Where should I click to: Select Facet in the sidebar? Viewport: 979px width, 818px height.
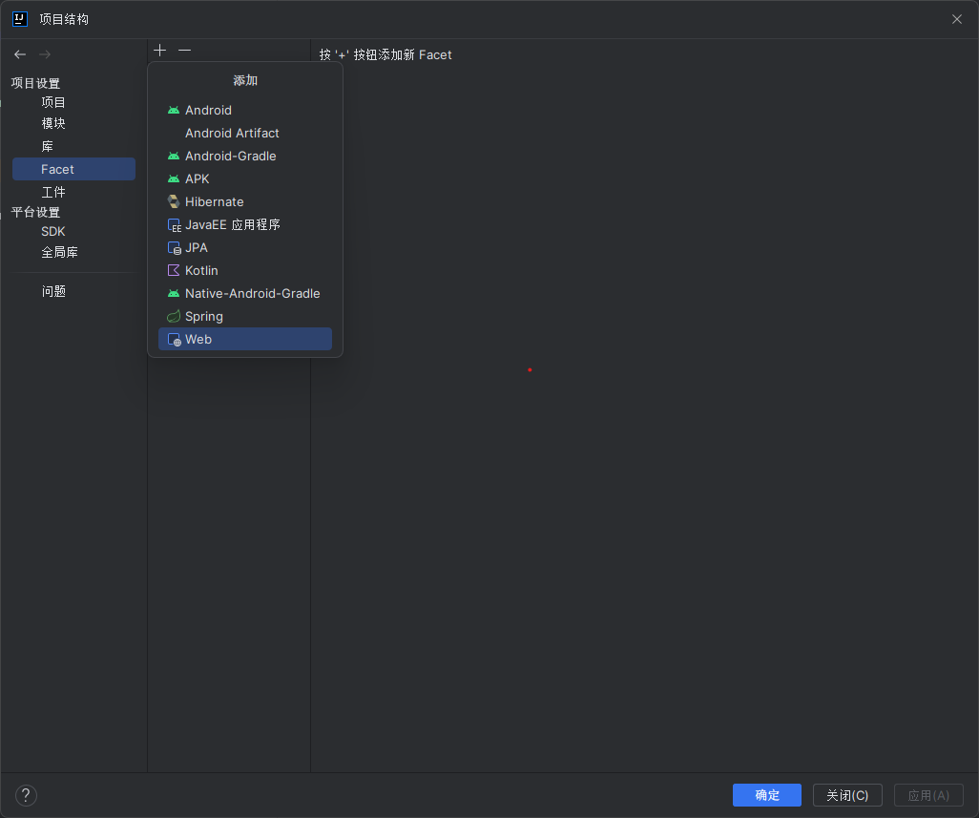pyautogui.click(x=73, y=169)
